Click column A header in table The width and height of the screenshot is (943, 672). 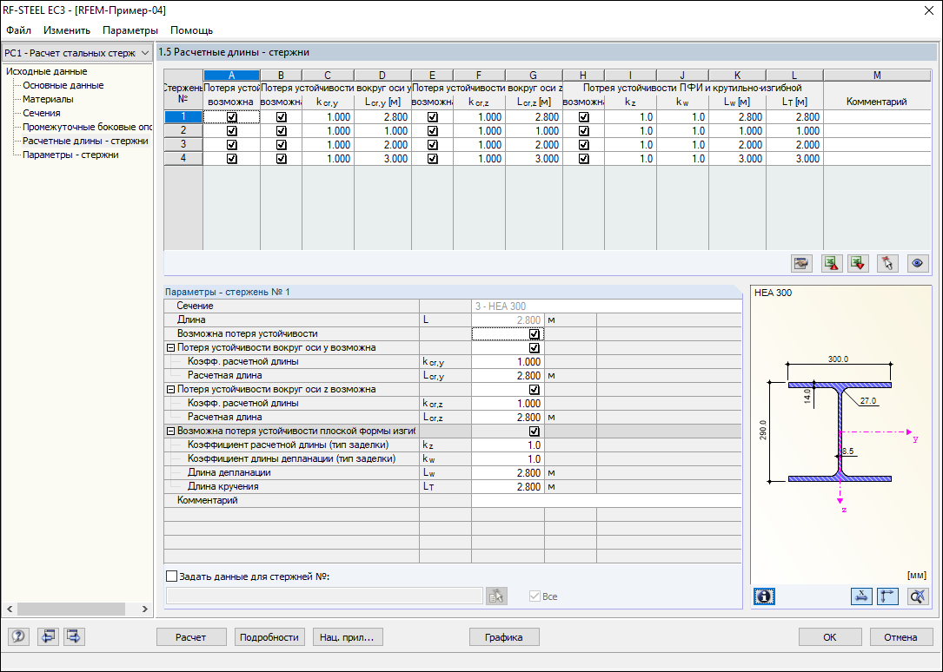(x=231, y=75)
